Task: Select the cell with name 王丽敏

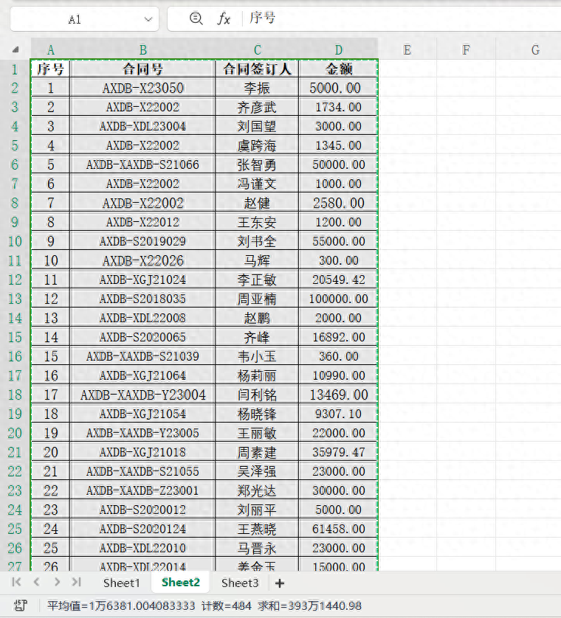Action: [257, 433]
